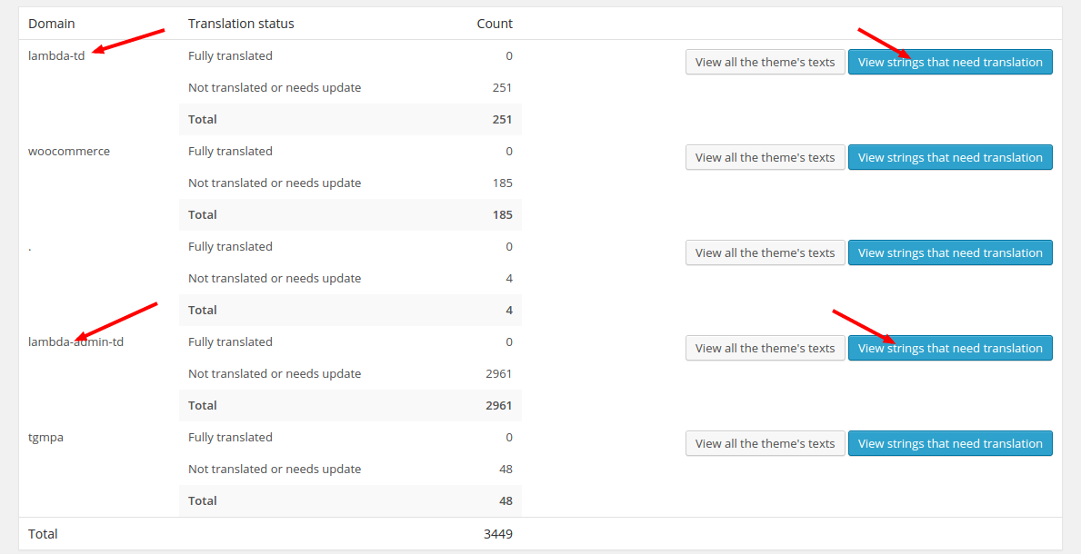This screenshot has height=554, width=1081.
Task: View strings needing translation for lambda-admin-td
Action: (x=950, y=348)
